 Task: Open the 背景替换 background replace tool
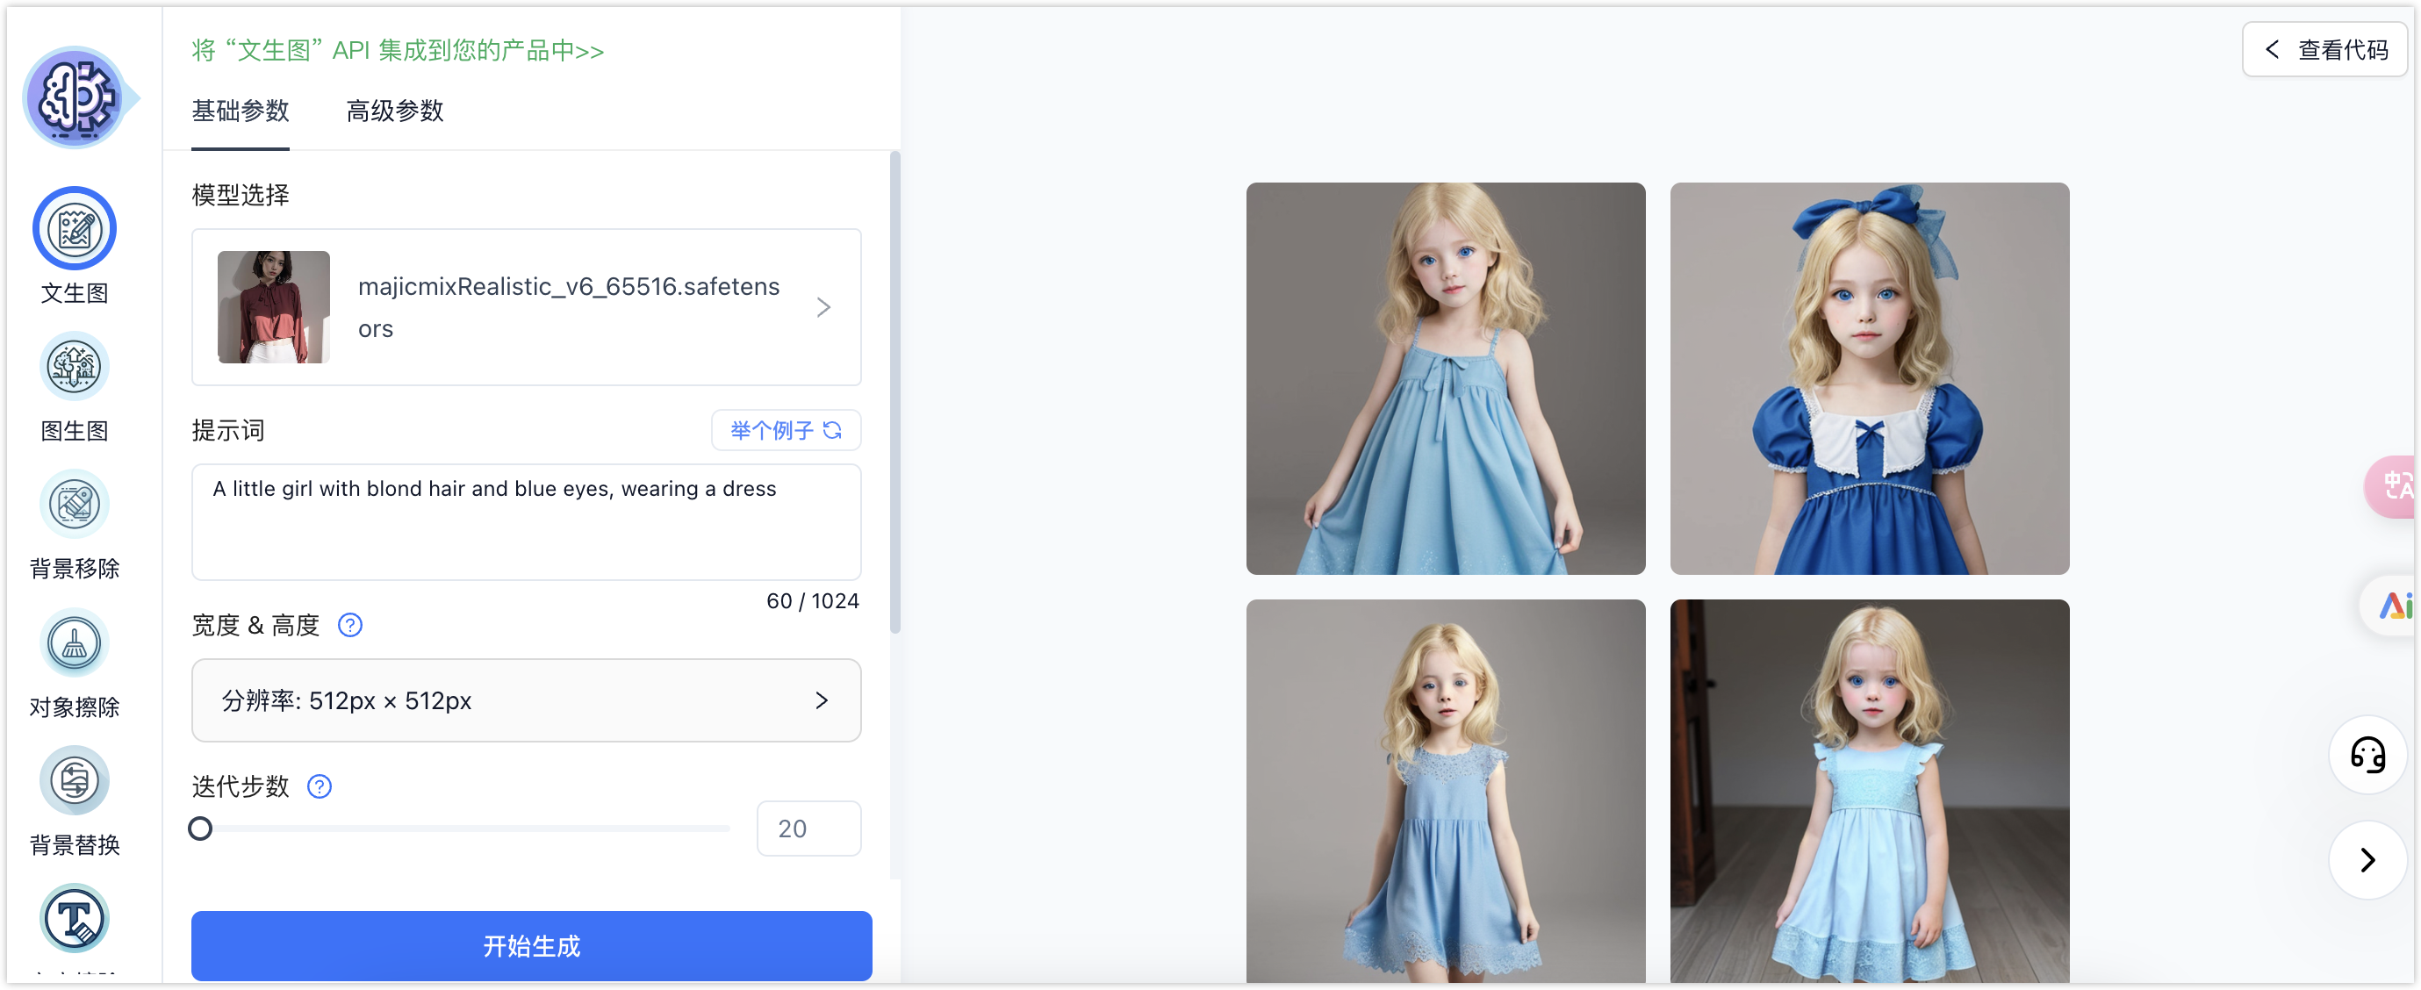[x=75, y=781]
